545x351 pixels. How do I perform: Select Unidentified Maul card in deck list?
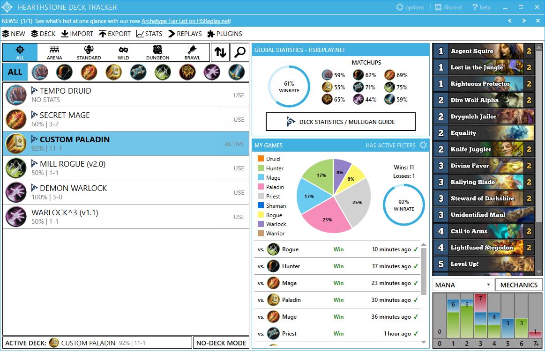(484, 214)
